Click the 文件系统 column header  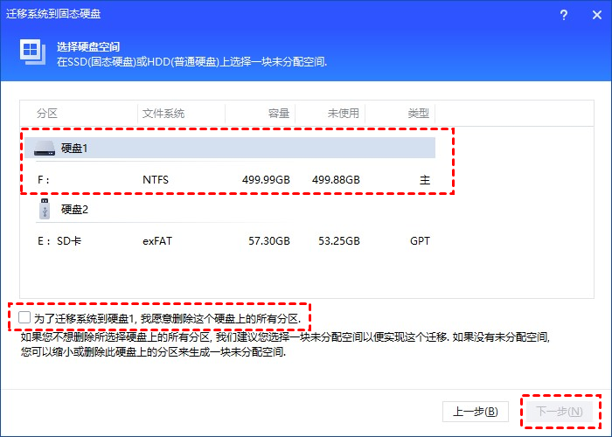point(164,114)
